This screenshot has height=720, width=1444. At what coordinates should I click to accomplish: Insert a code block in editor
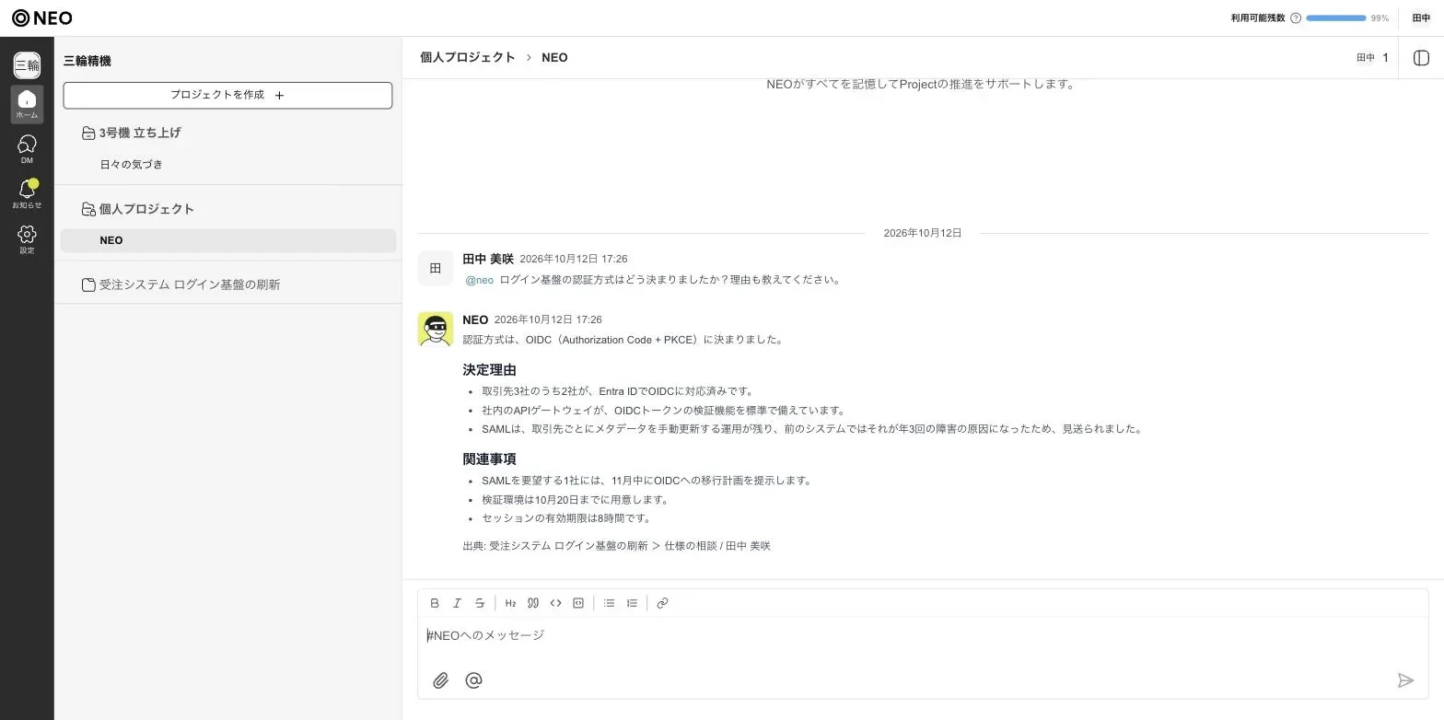[x=578, y=603]
